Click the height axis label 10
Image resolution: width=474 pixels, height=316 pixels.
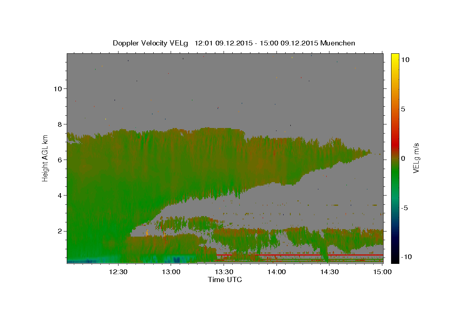57,88
